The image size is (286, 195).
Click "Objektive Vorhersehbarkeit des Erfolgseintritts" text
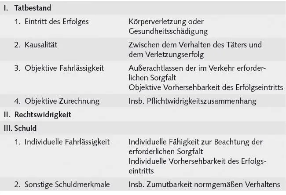tap(205, 87)
